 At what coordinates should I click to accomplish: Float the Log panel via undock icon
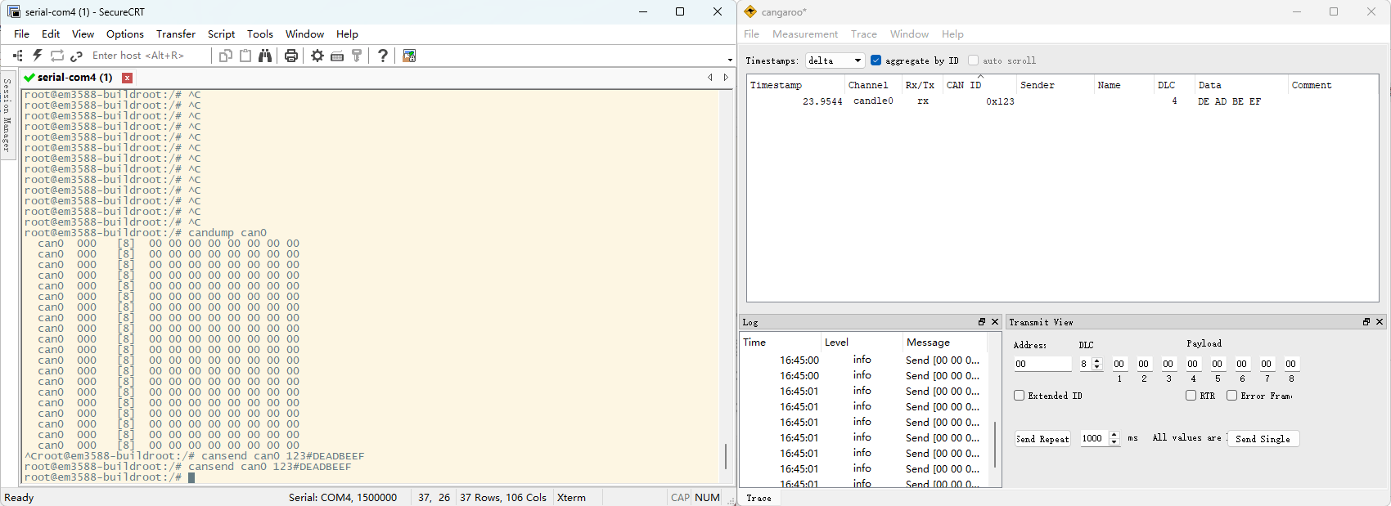pyautogui.click(x=982, y=322)
